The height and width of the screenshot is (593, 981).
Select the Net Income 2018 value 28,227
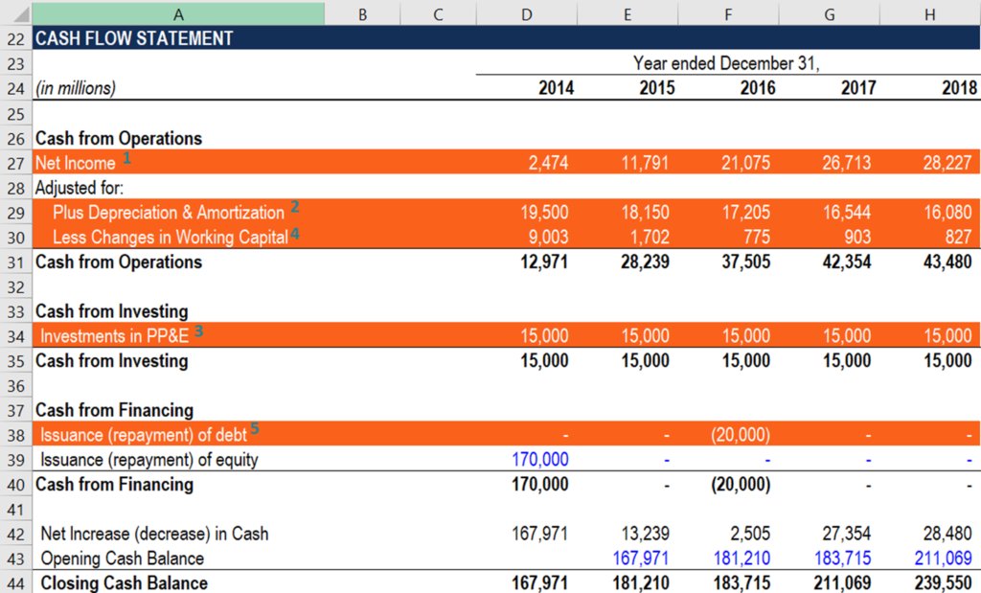coord(927,162)
